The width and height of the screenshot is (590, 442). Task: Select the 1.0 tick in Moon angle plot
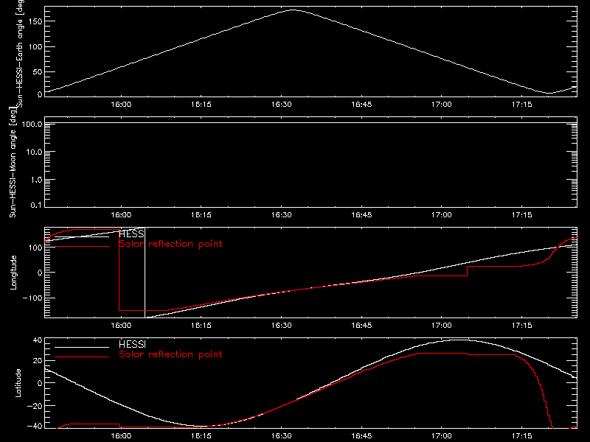click(36, 180)
